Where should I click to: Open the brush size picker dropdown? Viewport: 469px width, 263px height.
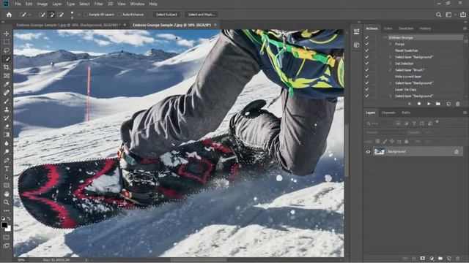(x=78, y=15)
